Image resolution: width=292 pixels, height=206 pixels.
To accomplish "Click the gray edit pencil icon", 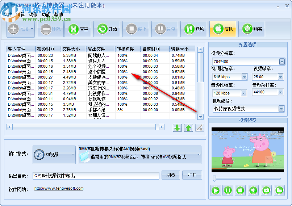I will tap(200, 128).
